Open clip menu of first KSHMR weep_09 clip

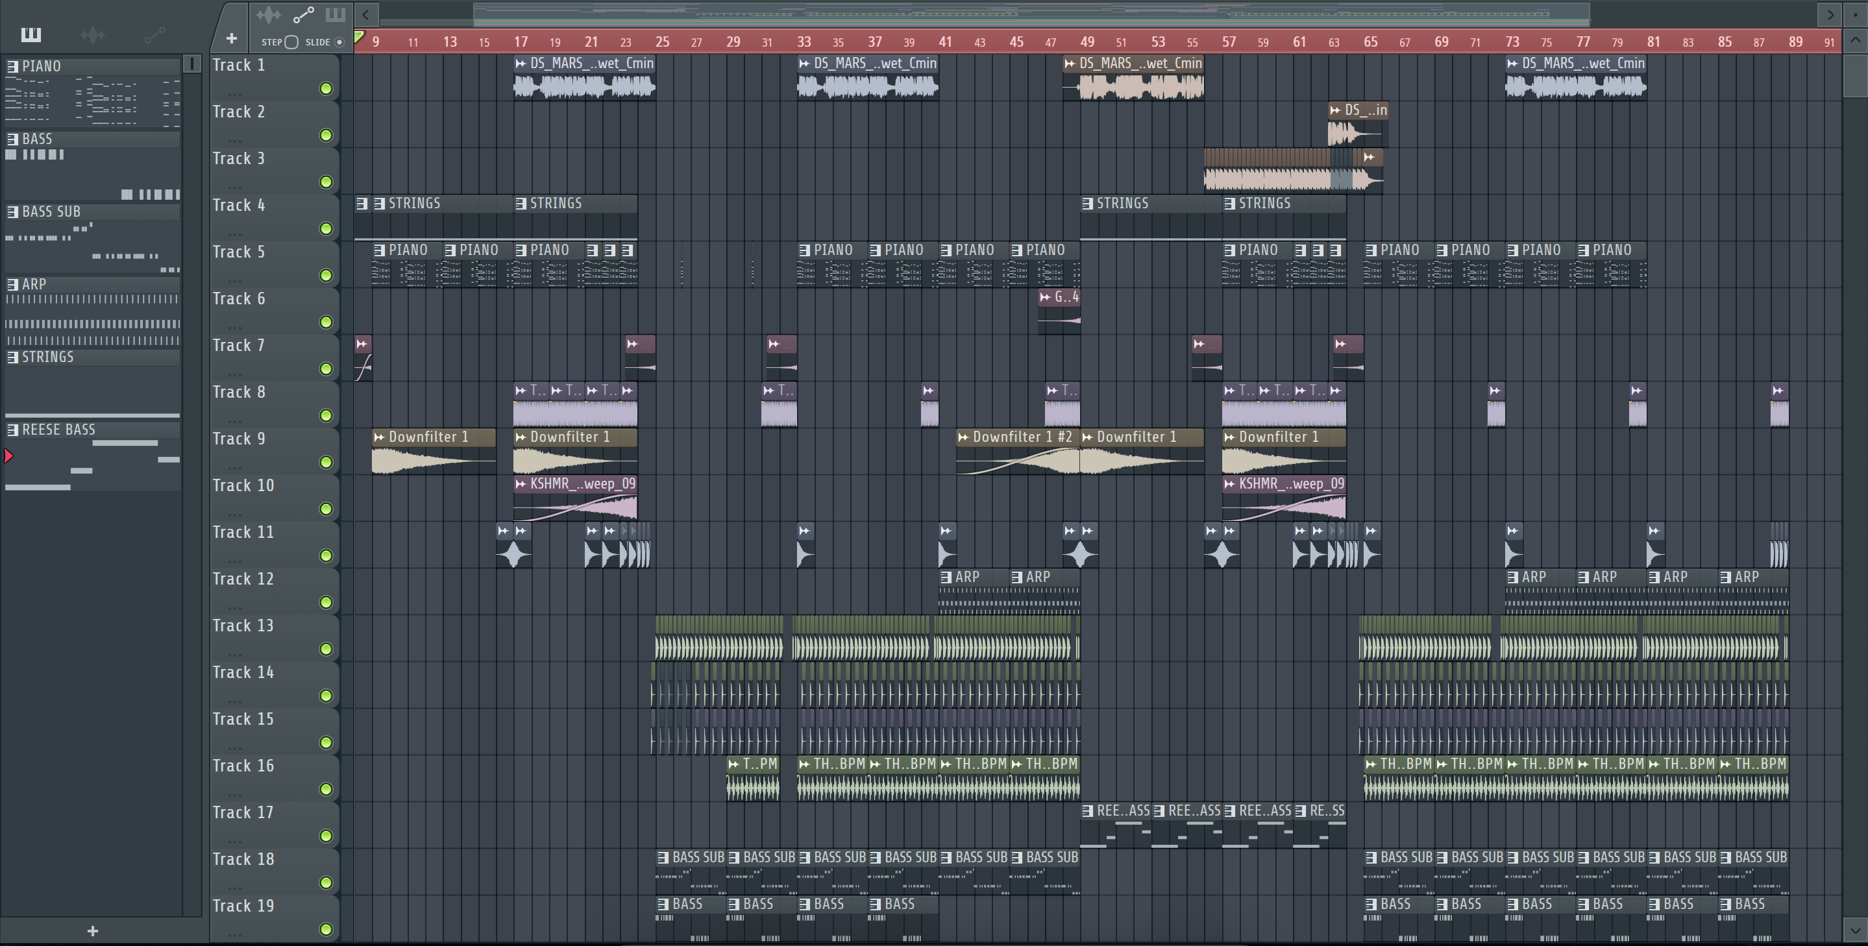[x=521, y=484]
